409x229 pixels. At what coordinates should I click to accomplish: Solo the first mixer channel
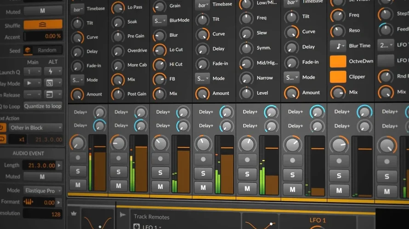coord(78,171)
